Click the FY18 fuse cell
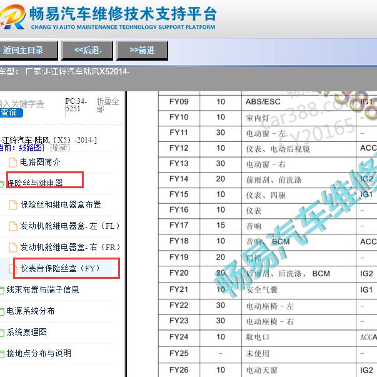377x377 pixels. [179, 241]
